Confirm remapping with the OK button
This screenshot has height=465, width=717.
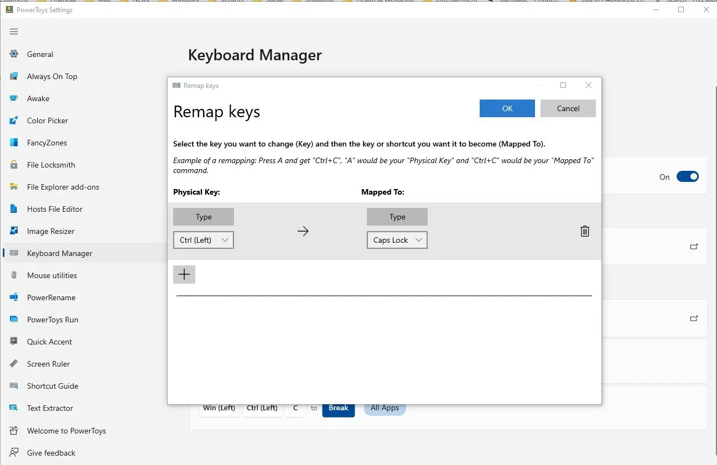[507, 108]
